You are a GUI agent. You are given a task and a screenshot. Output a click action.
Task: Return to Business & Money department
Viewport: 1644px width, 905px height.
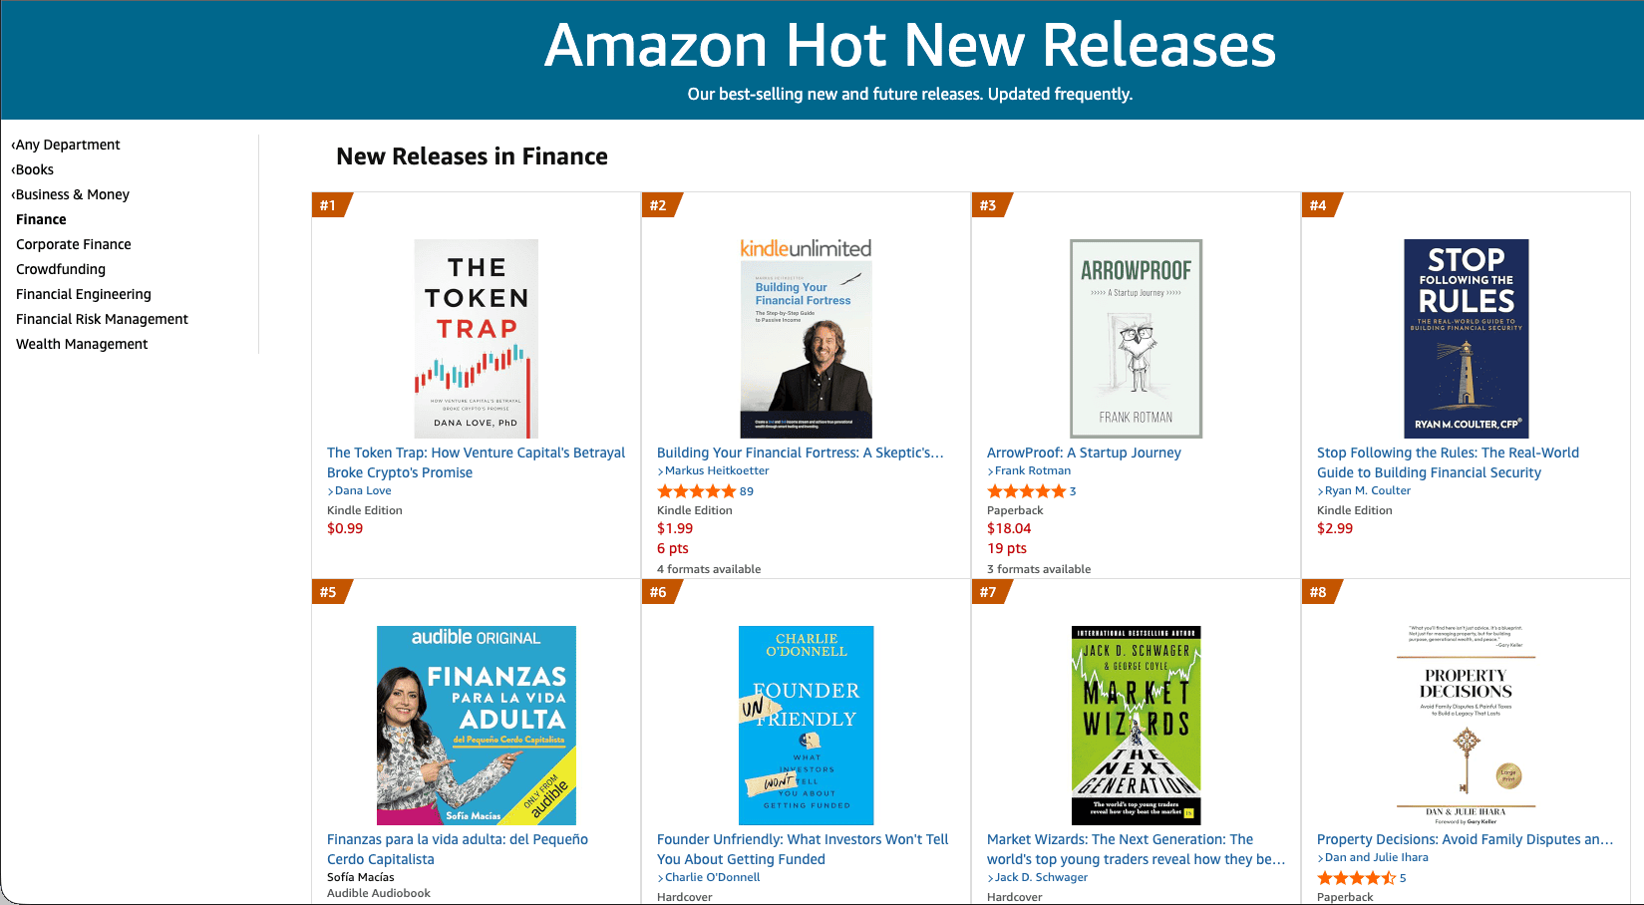pos(72,193)
